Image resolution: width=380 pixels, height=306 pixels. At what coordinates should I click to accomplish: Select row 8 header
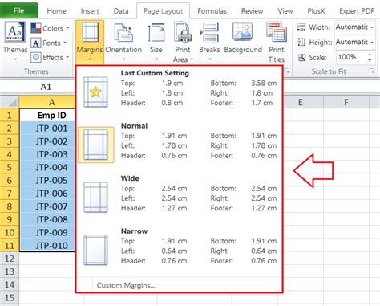pos(10,206)
